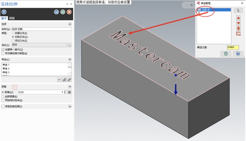Click the orange rectangle arrow icon

pyautogui.click(x=238, y=34)
